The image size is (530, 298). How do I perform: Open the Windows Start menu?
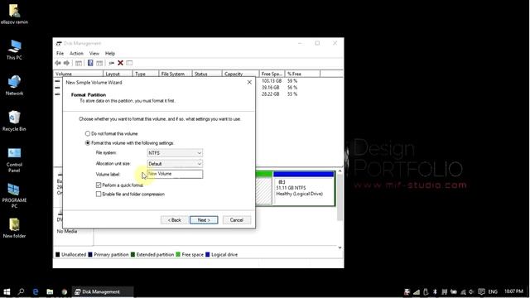click(7, 291)
